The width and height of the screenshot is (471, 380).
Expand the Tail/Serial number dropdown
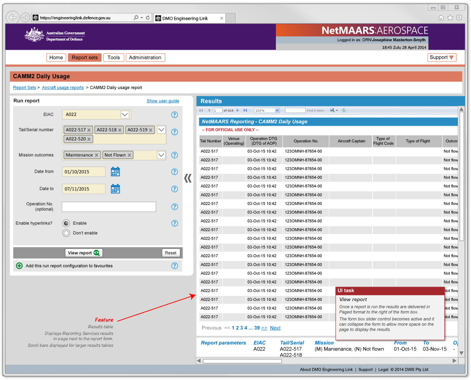pos(161,130)
